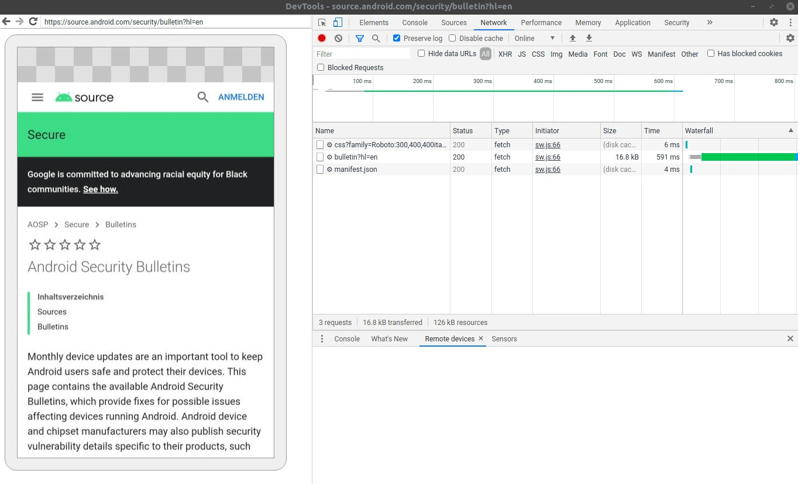
Task: Sort requests by the Size column
Action: [x=621, y=131]
